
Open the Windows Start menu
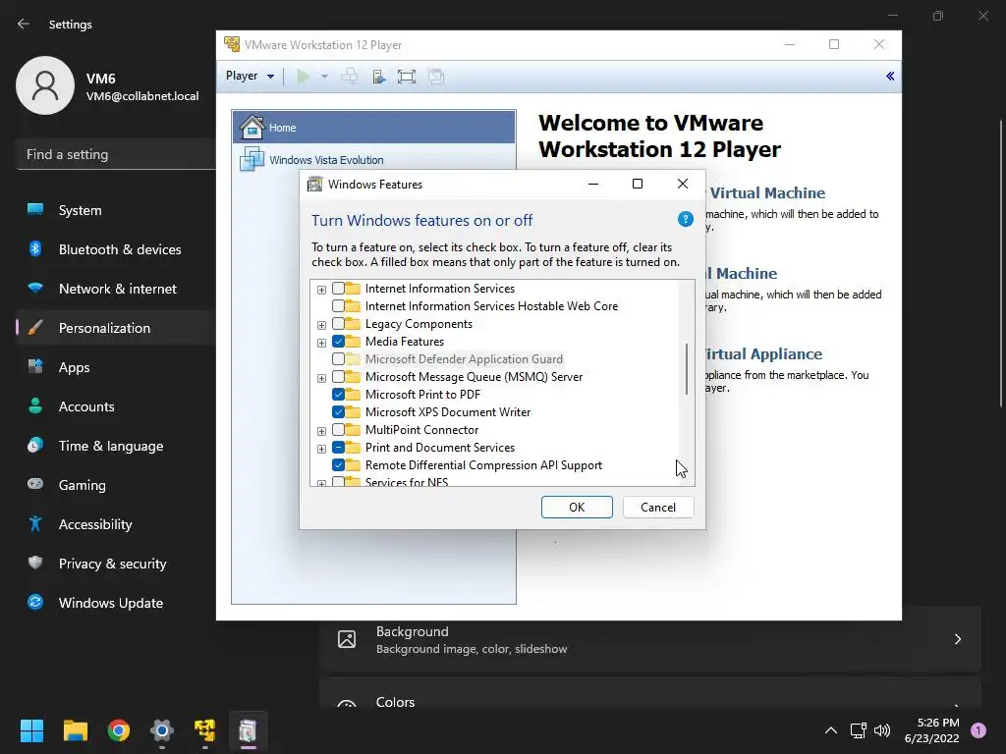tap(31, 730)
